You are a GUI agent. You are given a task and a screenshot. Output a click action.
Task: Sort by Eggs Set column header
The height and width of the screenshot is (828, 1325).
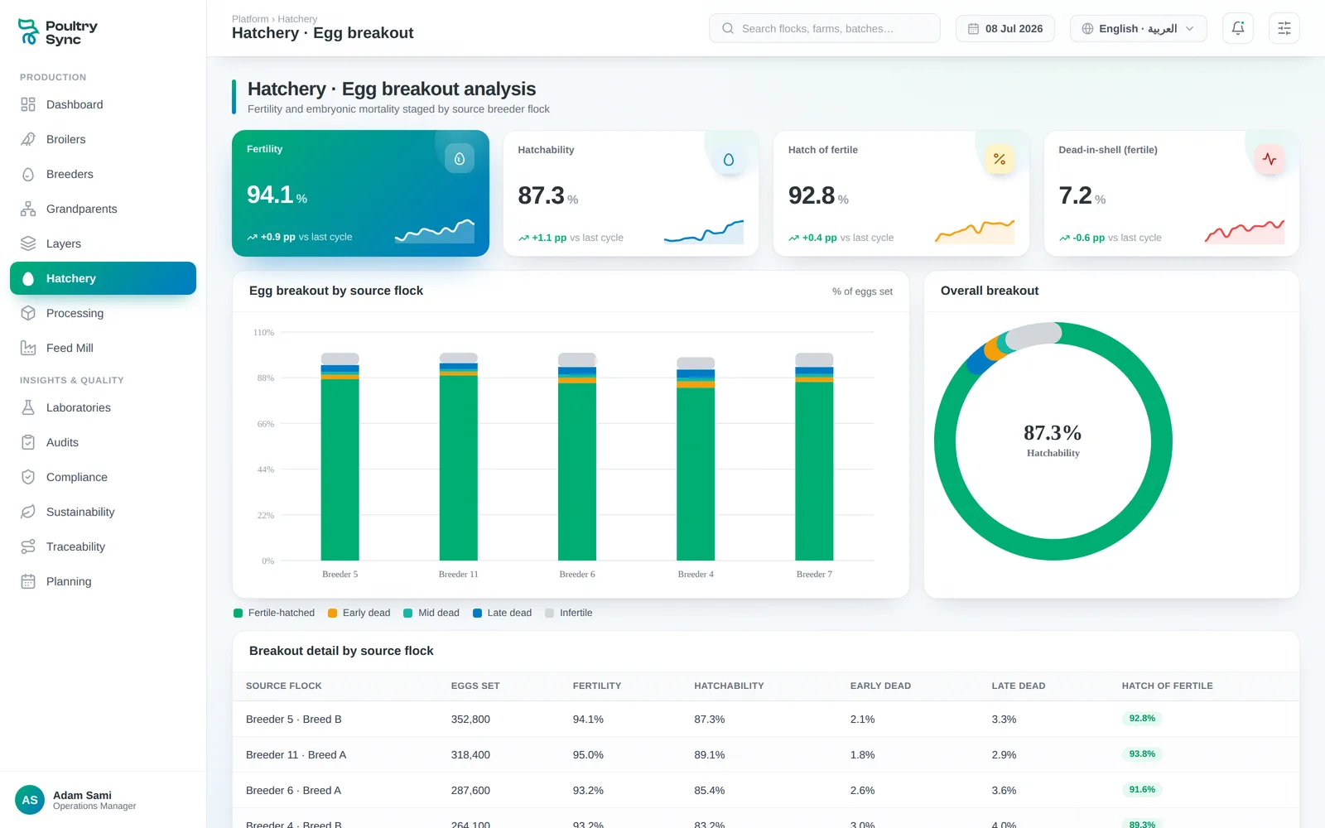[475, 686]
